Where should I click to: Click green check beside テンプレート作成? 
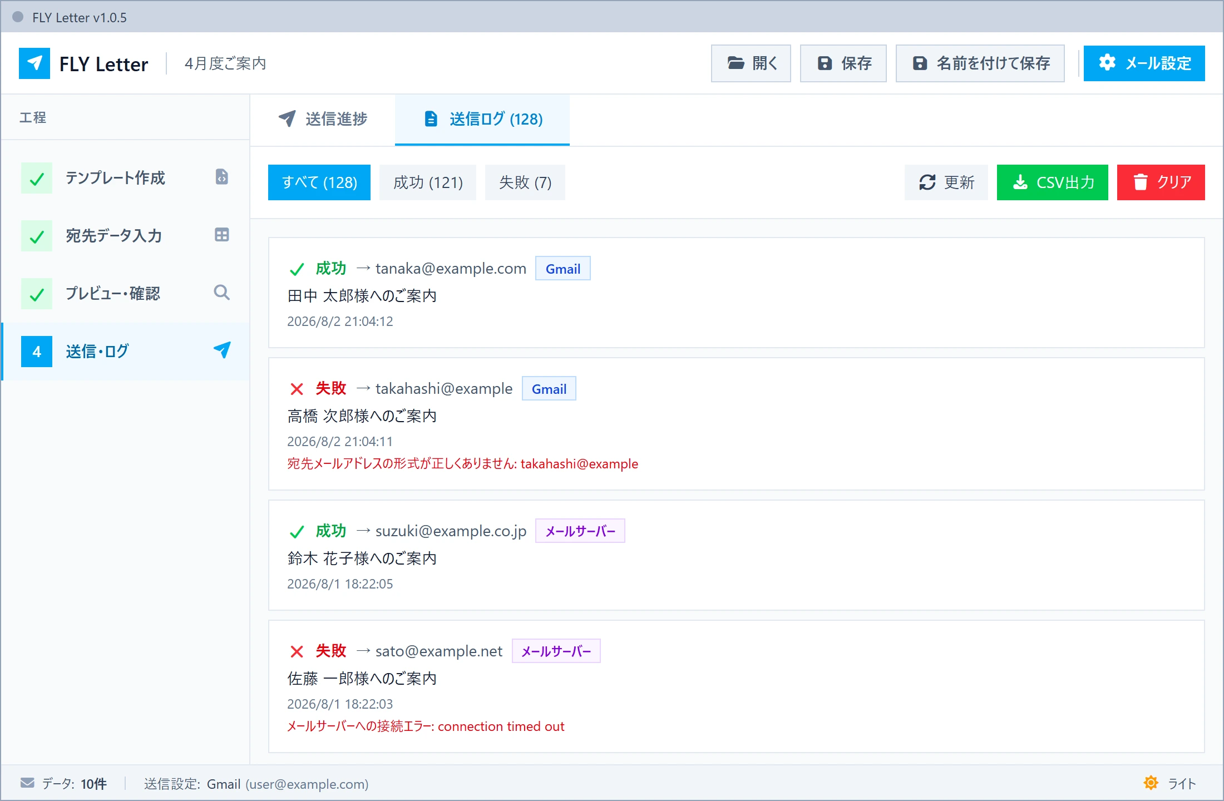coord(37,178)
